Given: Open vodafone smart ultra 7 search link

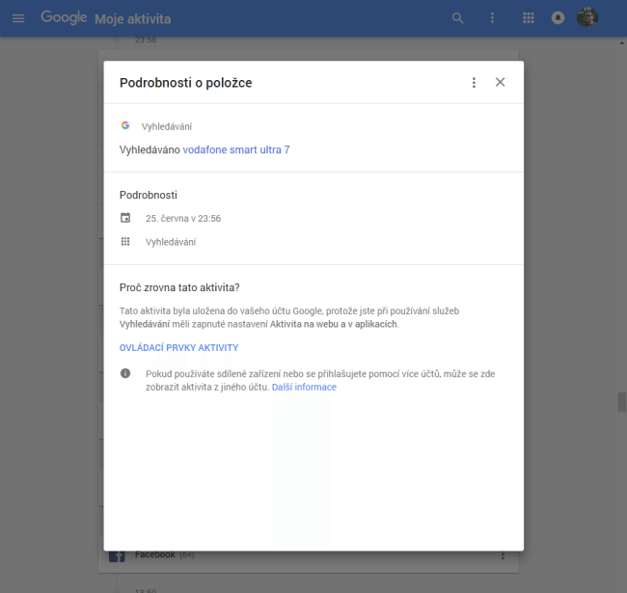Looking at the screenshot, I should pyautogui.click(x=236, y=149).
